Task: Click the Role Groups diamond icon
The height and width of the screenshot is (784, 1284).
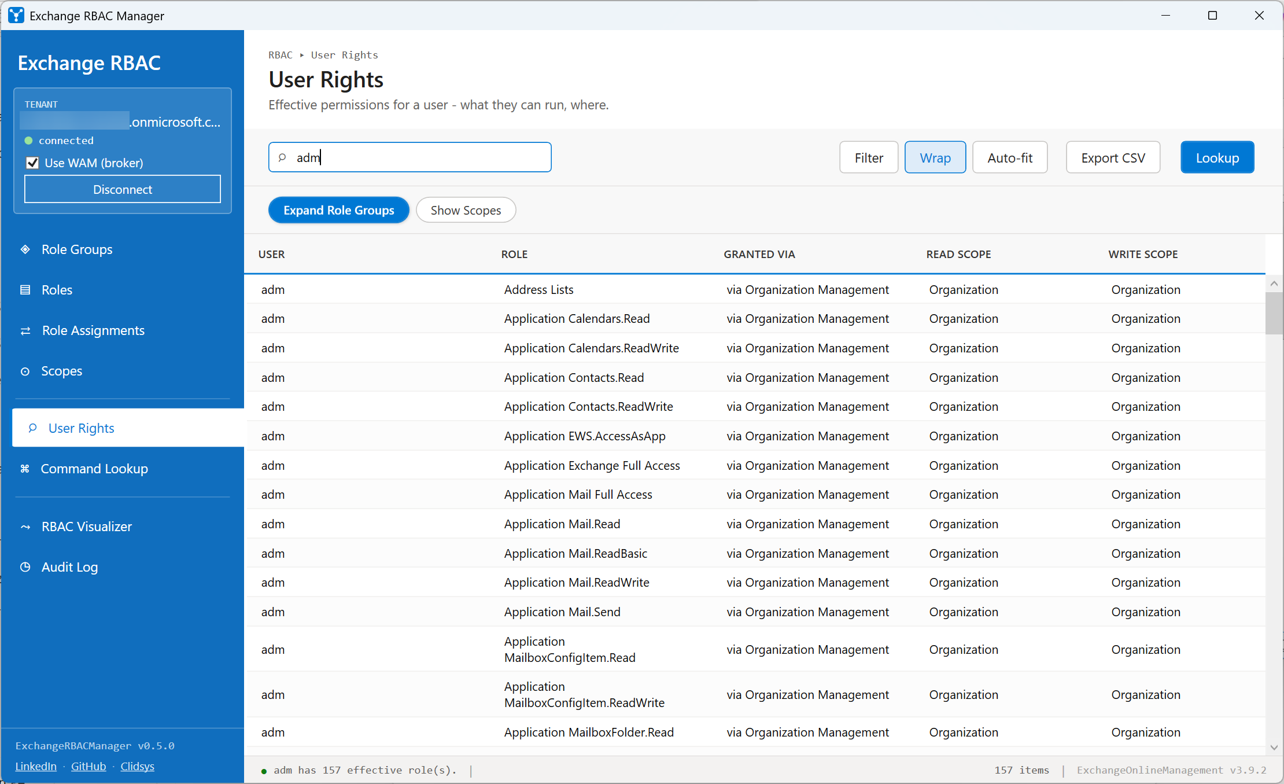Action: (x=25, y=249)
